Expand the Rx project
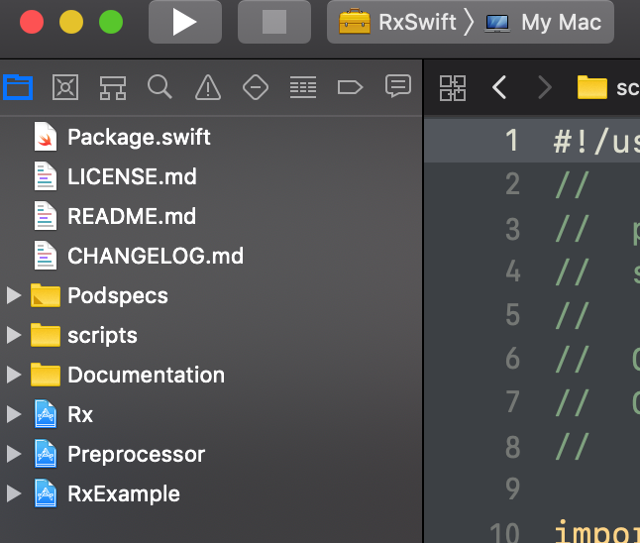The image size is (640, 543). pyautogui.click(x=14, y=414)
